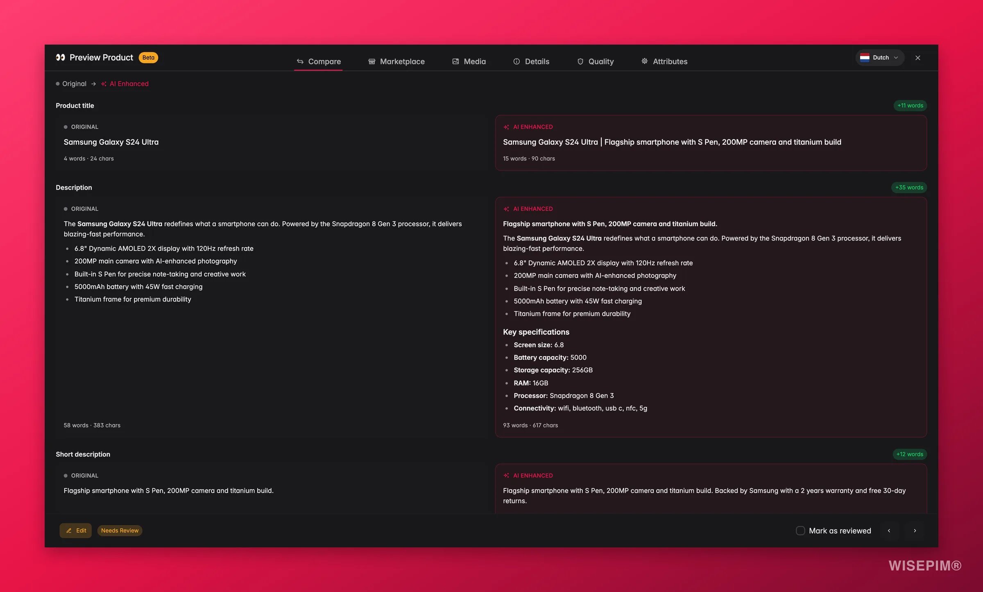Click the Media image icon
983x592 pixels.
455,61
